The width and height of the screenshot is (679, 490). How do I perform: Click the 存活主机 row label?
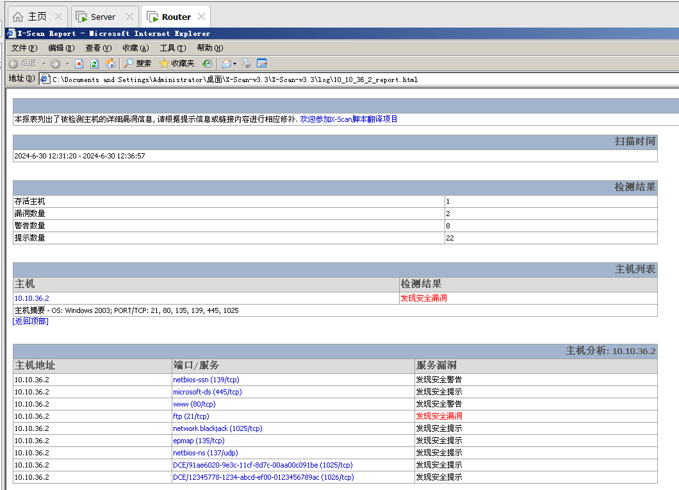(29, 201)
